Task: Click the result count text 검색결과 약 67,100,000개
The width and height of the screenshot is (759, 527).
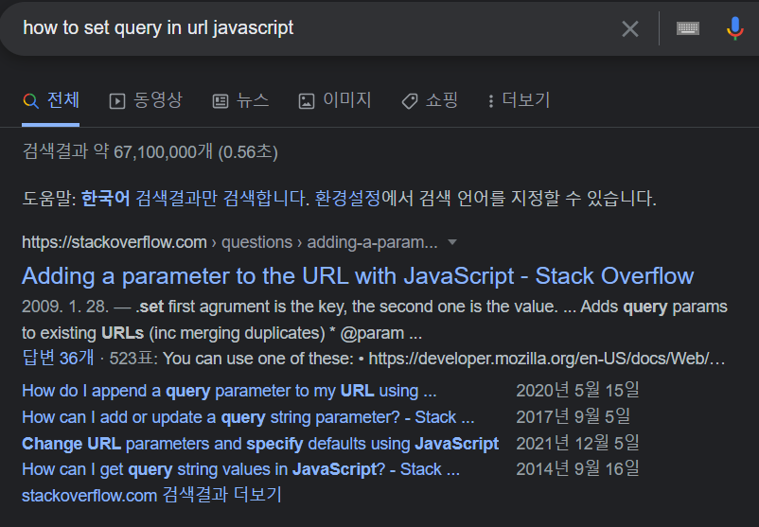Action: point(150,152)
